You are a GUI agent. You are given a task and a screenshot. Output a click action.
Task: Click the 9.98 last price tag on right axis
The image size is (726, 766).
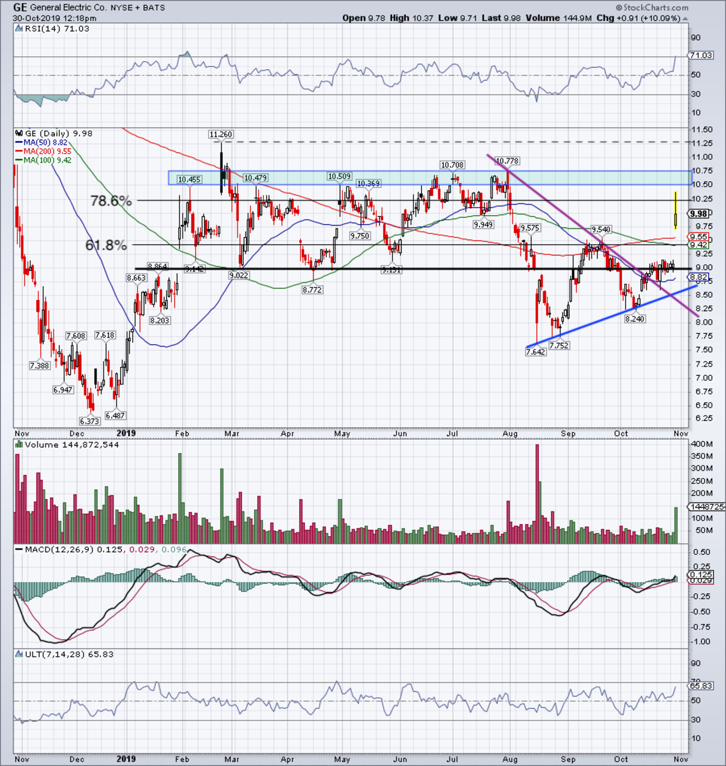(698, 214)
